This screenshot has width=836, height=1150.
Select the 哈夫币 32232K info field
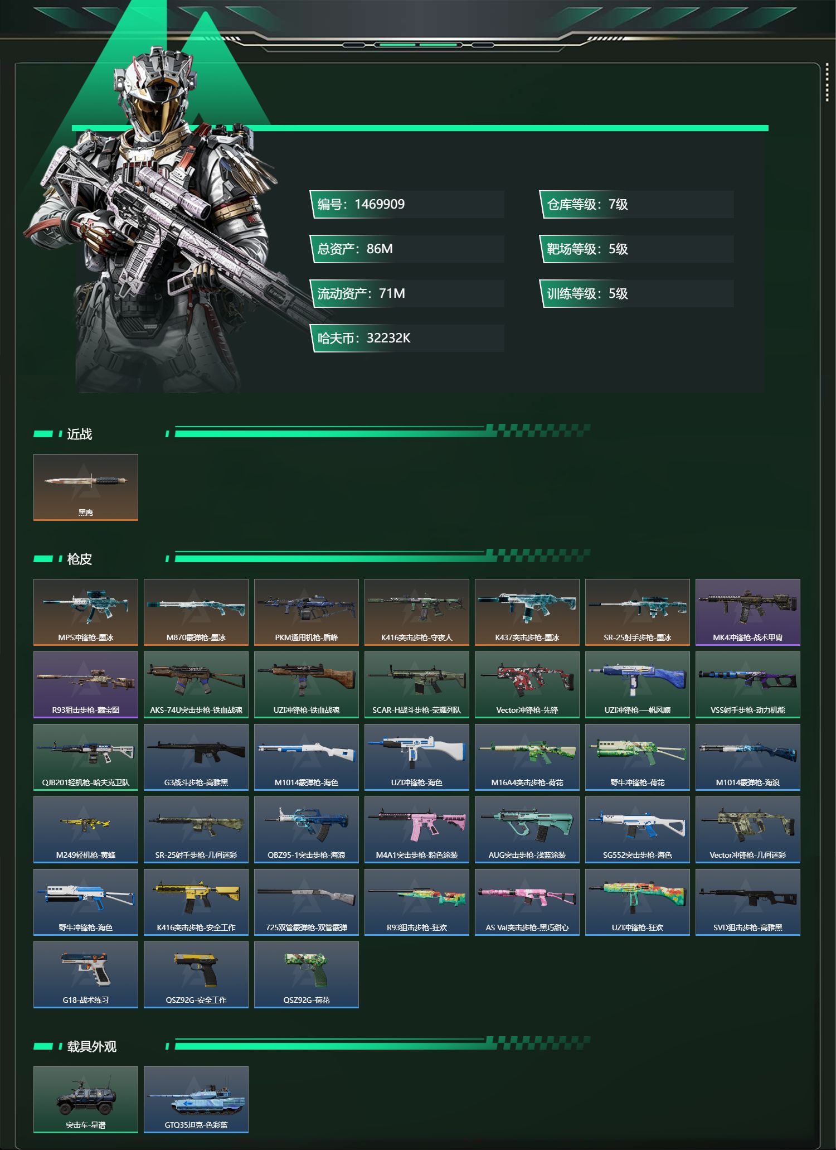point(407,338)
